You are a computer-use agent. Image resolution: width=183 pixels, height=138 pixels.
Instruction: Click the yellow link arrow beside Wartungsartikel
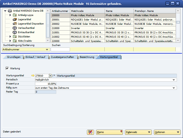(32, 76)
